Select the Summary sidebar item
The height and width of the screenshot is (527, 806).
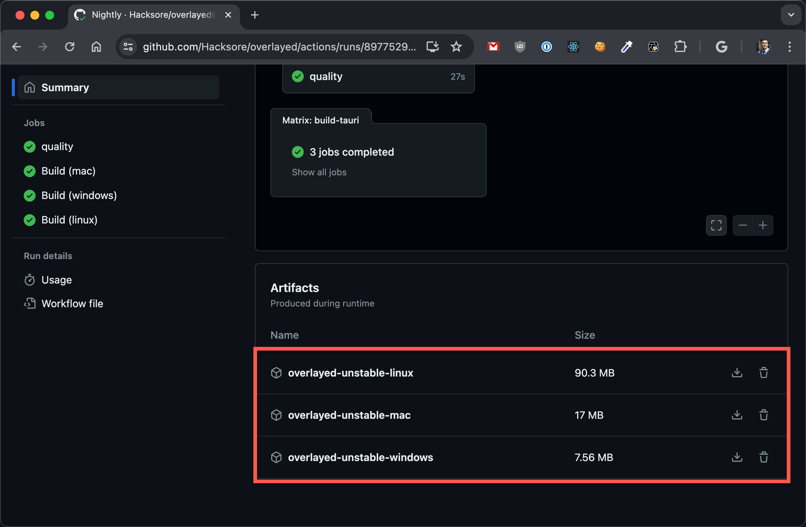pyautogui.click(x=119, y=87)
